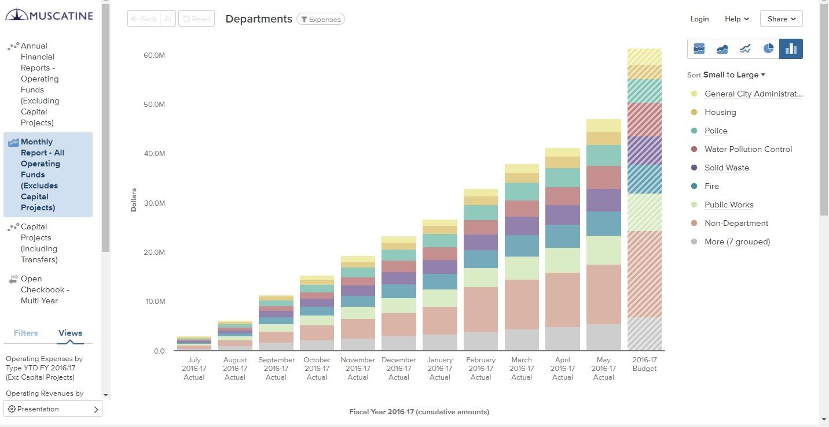Click the Muscatine logo

click(49, 15)
